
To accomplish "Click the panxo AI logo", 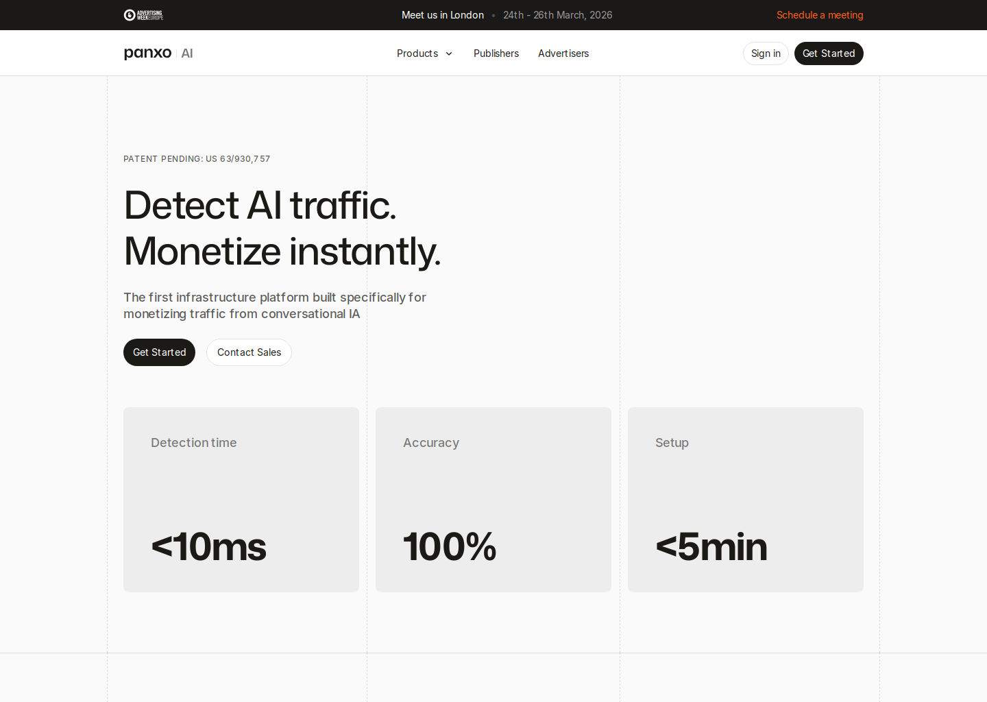I will (158, 53).
